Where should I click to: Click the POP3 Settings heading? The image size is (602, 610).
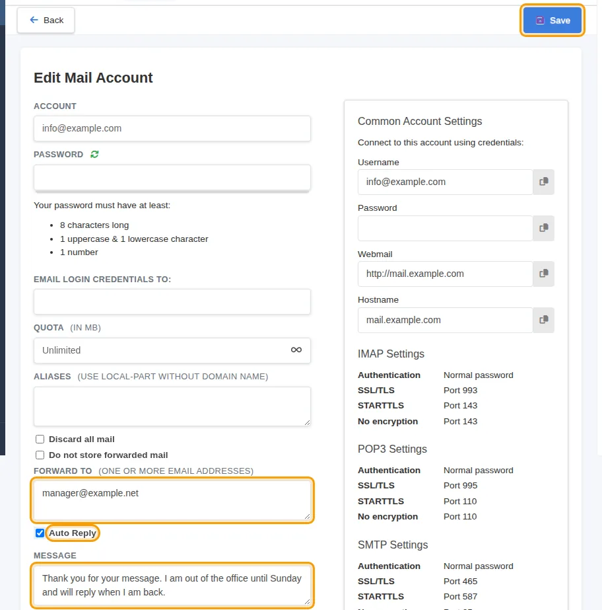coord(392,449)
